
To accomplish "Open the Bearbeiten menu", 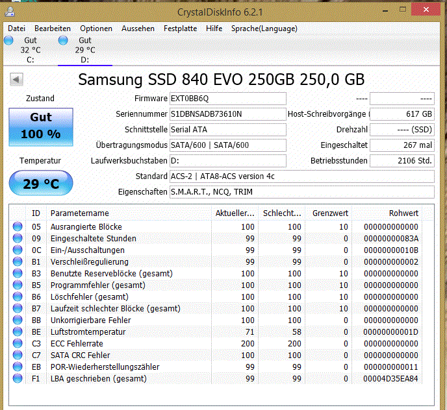I will click(53, 29).
